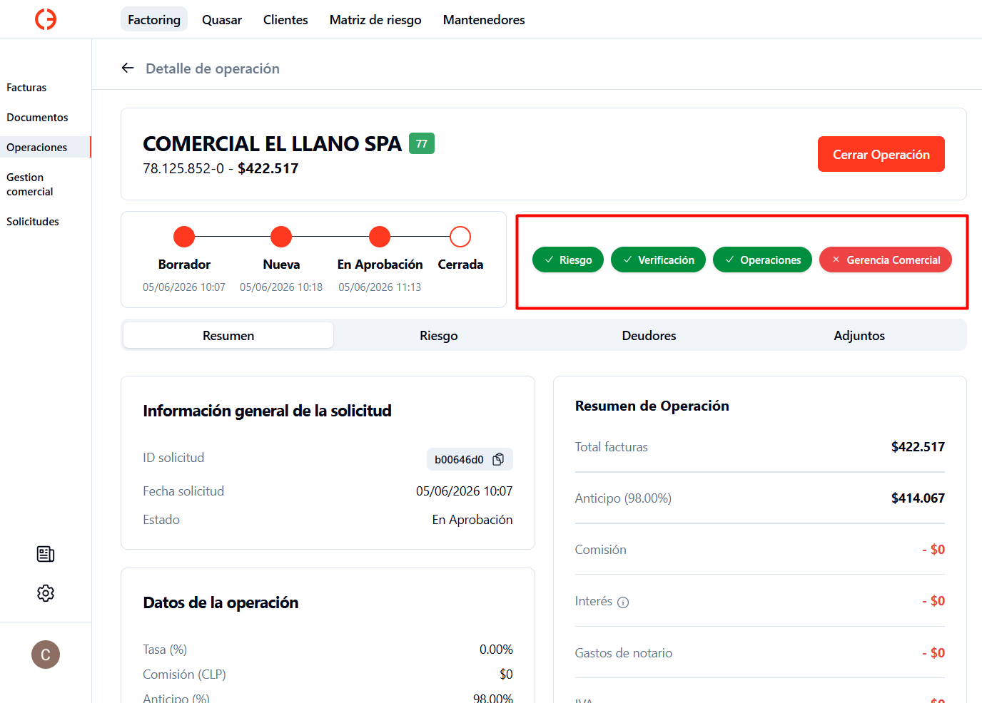Screen dimensions: 982x703
Task: Click the Borrador timeline step circle
Action: coord(184,237)
